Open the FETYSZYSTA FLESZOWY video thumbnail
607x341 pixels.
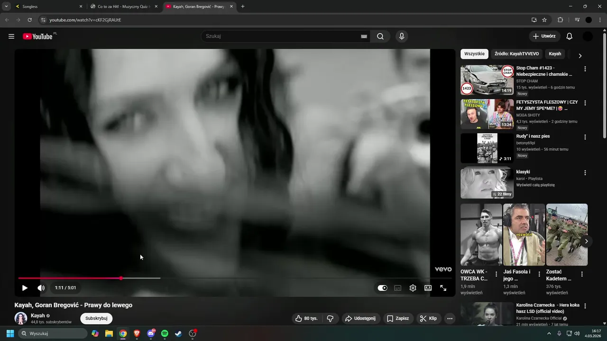pyautogui.click(x=487, y=114)
